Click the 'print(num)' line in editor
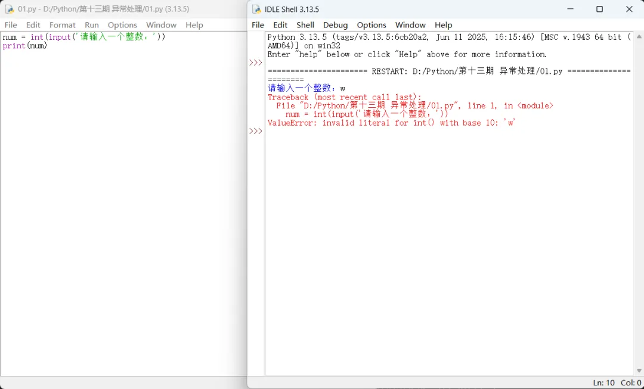Image resolution: width=644 pixels, height=389 pixels. [25, 45]
